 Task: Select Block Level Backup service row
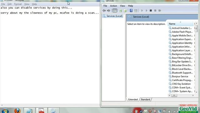coord(181,69)
